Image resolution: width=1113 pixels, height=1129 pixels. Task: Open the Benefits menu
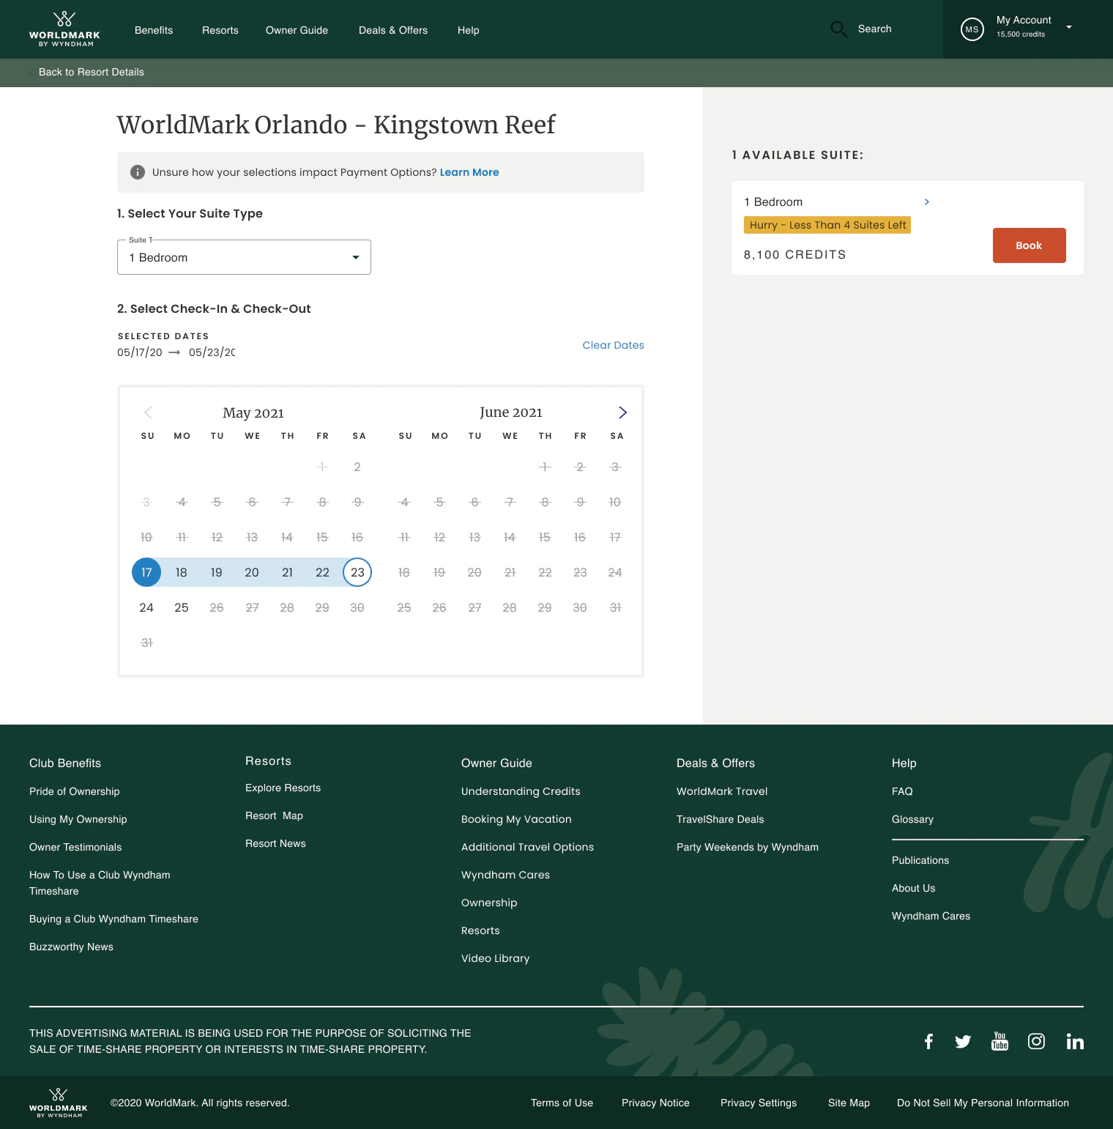(x=154, y=30)
